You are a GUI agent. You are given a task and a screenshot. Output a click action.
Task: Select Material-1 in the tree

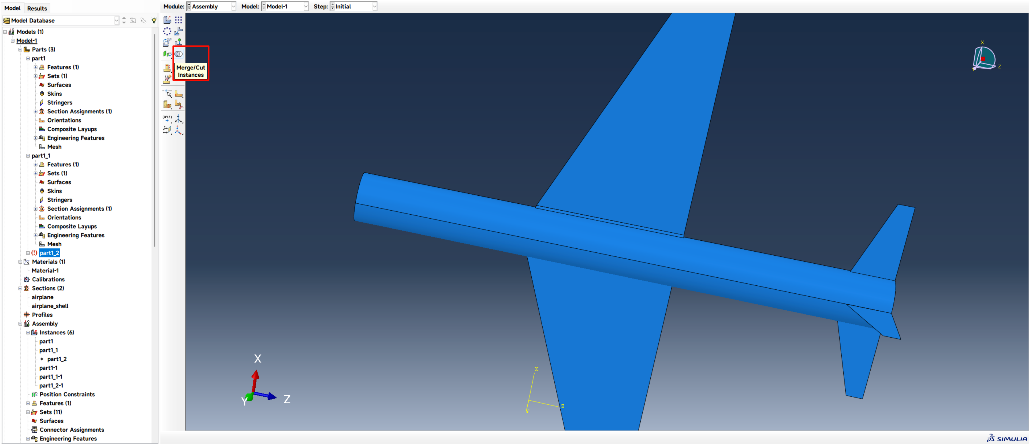click(x=45, y=271)
